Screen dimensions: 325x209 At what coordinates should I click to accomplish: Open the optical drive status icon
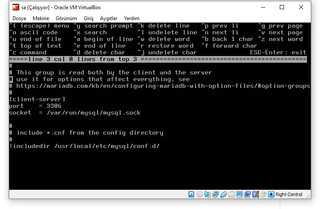tap(199, 194)
